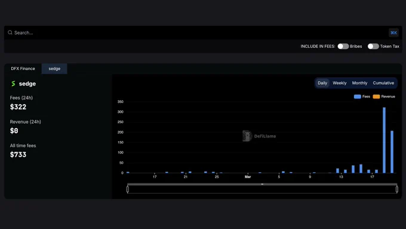Open the DFX Finance tab
The image size is (406, 229).
coord(23,69)
